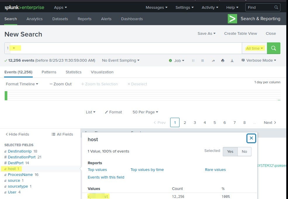Set the host field Selected to Yes

(x=230, y=151)
